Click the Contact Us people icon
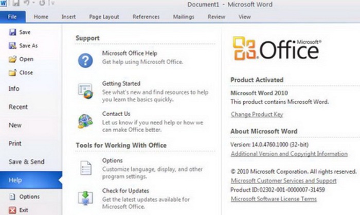360x215 pixels. [x=85, y=121]
